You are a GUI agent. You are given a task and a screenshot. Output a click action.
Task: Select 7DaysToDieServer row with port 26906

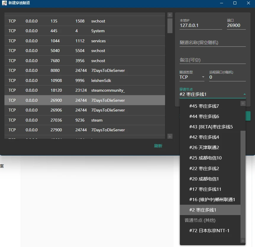point(85,110)
